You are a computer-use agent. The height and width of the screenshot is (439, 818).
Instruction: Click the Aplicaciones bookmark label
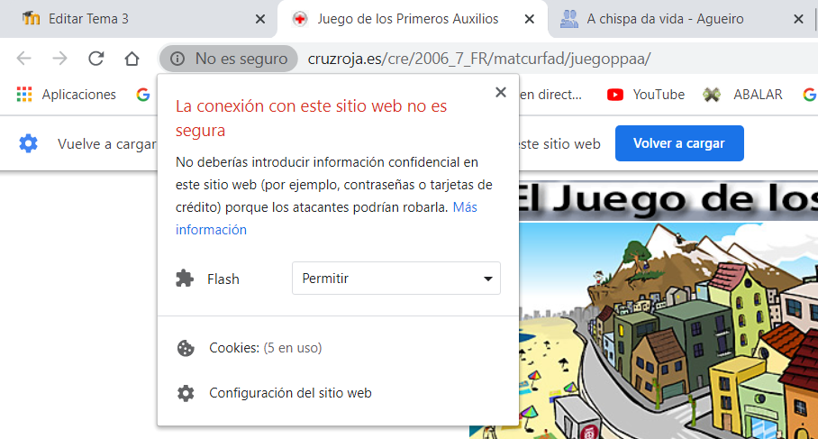[x=78, y=95]
